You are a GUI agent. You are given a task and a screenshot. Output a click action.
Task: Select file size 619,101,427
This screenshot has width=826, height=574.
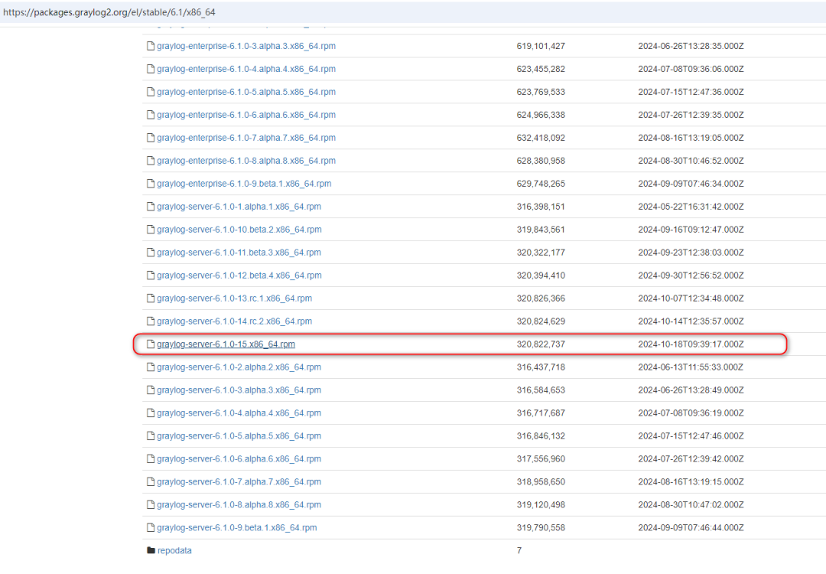(x=541, y=46)
